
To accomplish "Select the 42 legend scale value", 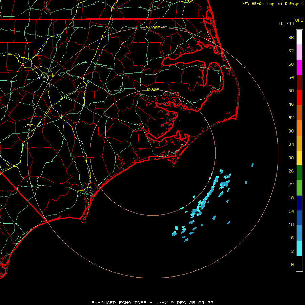I will click(291, 118).
